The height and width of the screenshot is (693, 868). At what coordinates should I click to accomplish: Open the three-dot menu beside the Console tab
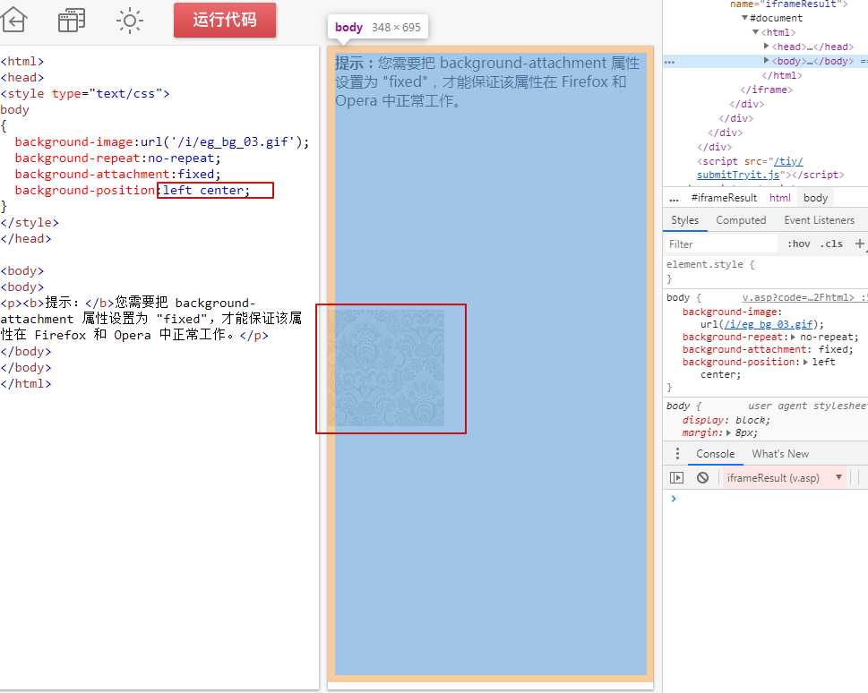pyautogui.click(x=677, y=454)
